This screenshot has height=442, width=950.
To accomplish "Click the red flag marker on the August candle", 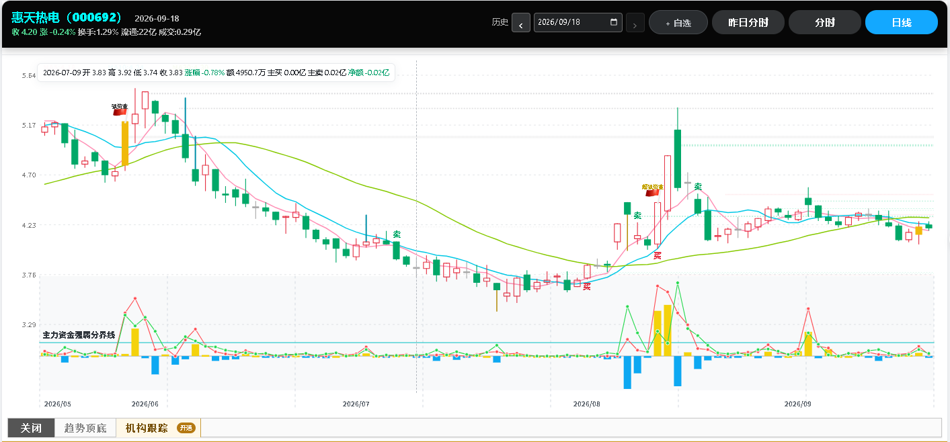I will pyautogui.click(x=652, y=191).
